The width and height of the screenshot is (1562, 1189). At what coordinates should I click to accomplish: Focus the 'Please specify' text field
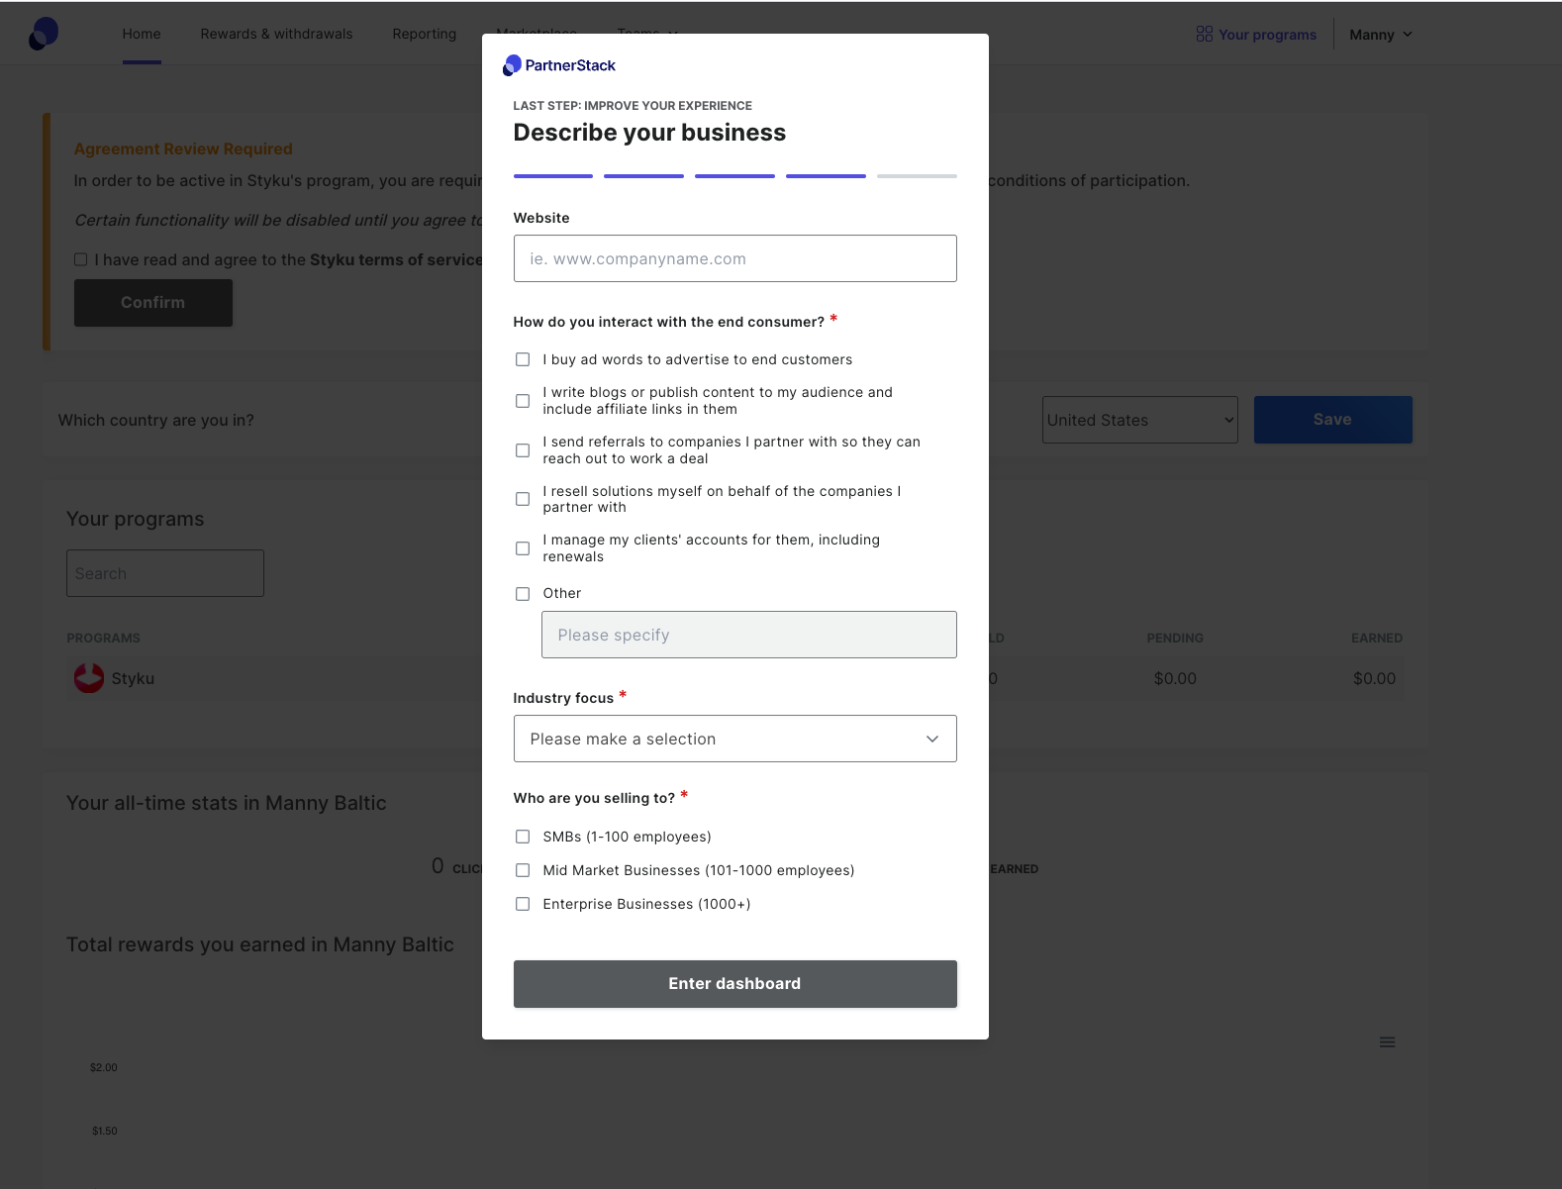tap(748, 635)
